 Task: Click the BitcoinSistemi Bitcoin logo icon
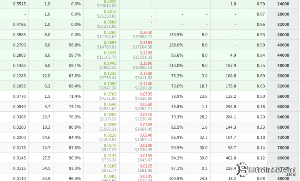point(242,169)
